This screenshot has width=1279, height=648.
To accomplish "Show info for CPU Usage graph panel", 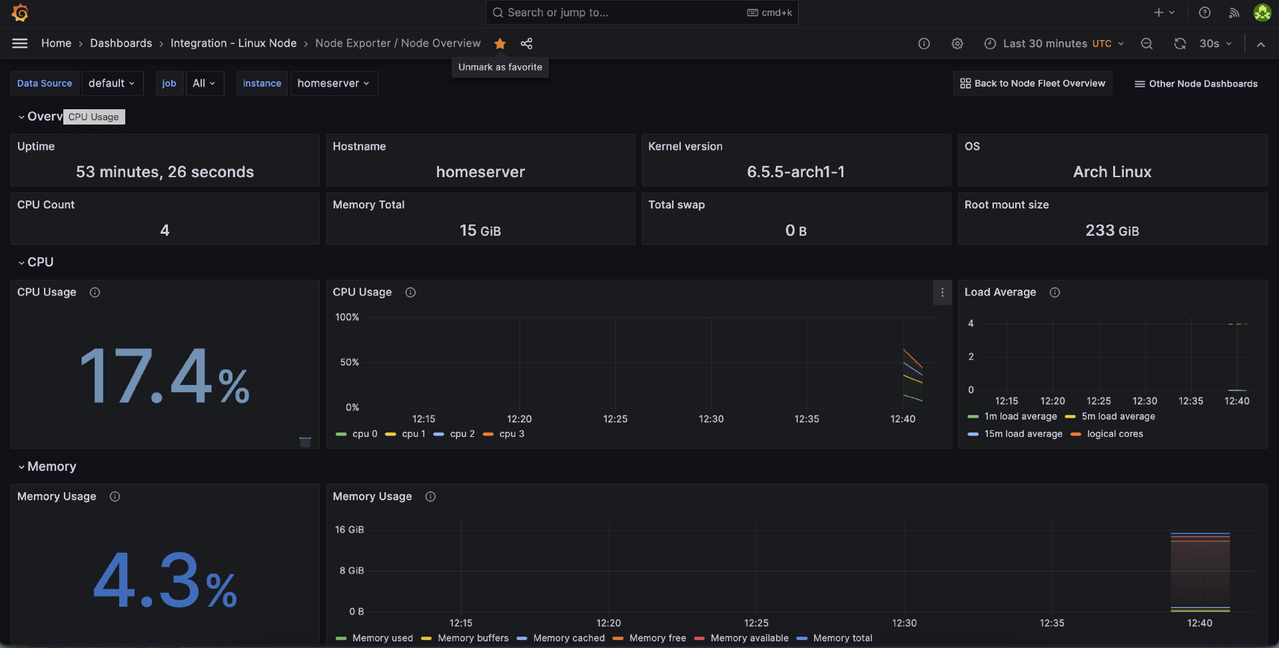I will 410,292.
